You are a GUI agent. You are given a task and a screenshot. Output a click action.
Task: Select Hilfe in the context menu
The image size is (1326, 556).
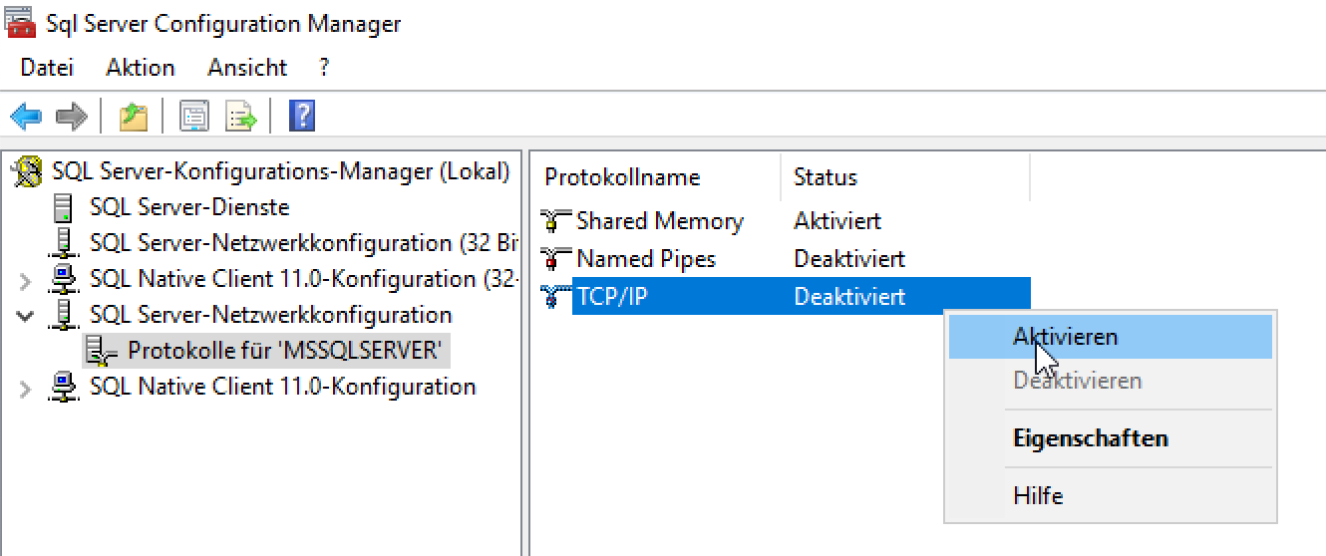(x=1038, y=495)
